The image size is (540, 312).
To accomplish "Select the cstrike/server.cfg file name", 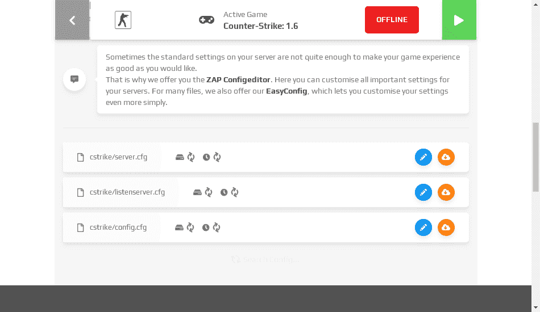I will 118,157.
